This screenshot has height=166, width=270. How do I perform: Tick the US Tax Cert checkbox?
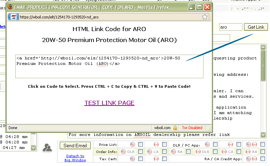point(141,158)
